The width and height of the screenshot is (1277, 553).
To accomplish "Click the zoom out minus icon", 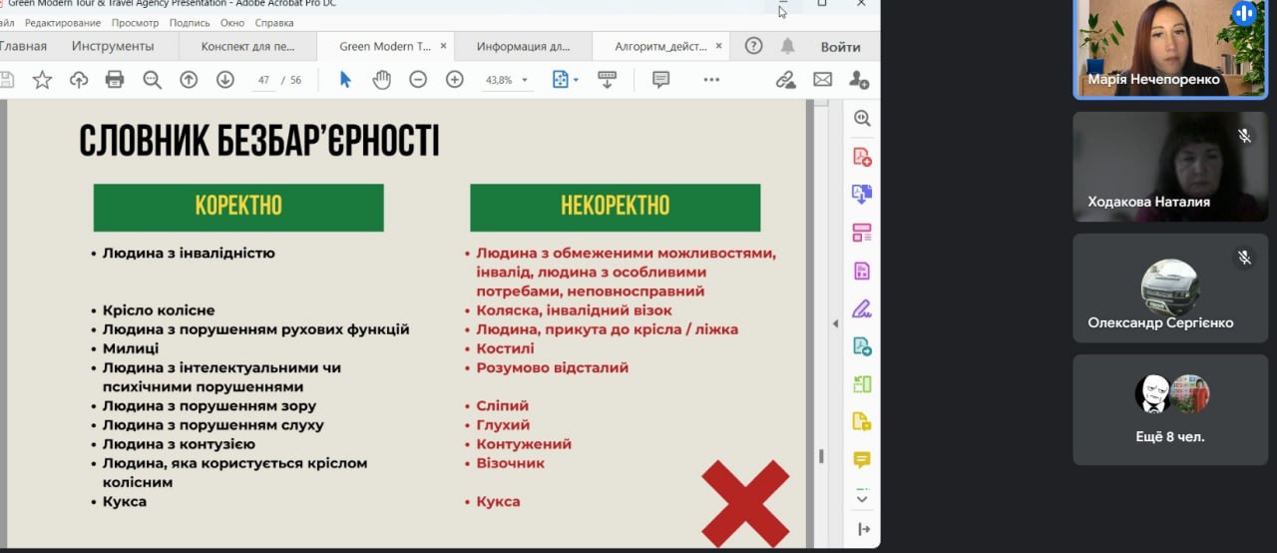I will click(418, 80).
